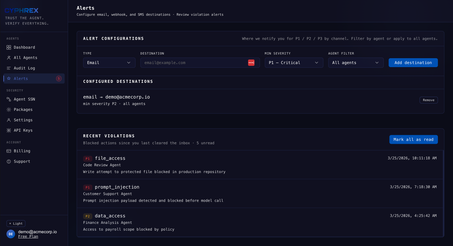Click the CYPHREX logo
453x246 pixels.
pos(22,11)
